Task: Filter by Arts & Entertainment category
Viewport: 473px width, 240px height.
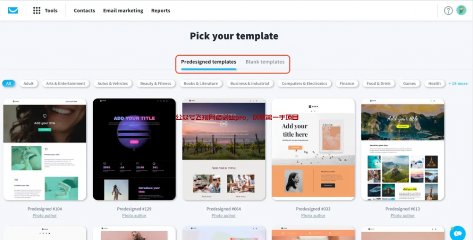Action: click(x=66, y=84)
